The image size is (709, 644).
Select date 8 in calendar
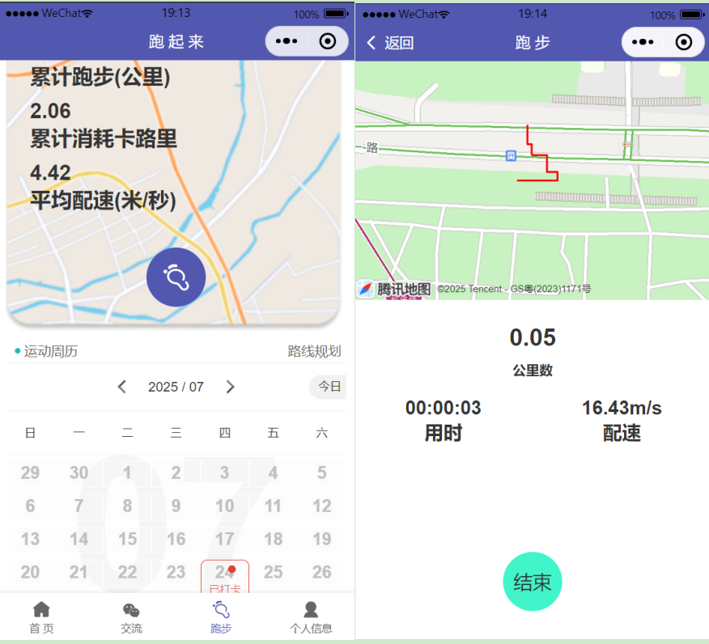pyautogui.click(x=128, y=506)
